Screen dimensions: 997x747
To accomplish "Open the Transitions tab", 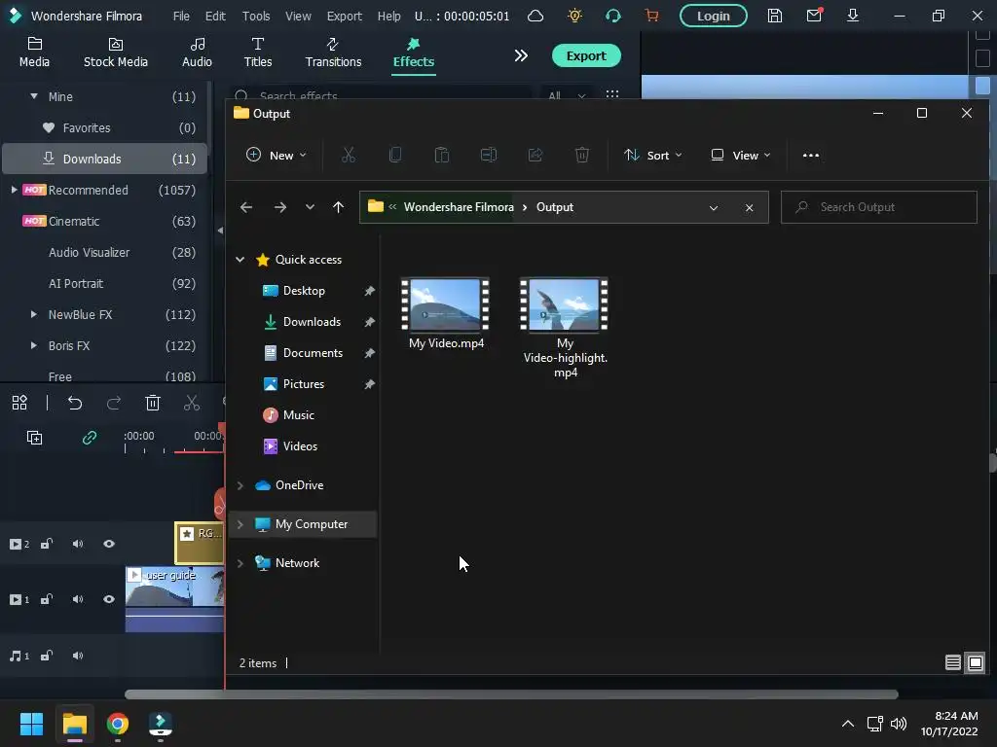I will pyautogui.click(x=333, y=53).
